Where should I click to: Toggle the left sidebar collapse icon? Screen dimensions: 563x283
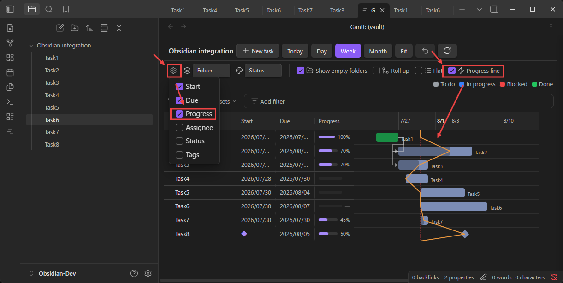point(10,9)
